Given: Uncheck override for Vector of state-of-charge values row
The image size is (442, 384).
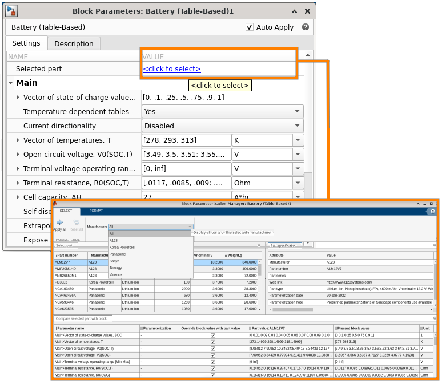Looking at the screenshot, I should (213, 335).
